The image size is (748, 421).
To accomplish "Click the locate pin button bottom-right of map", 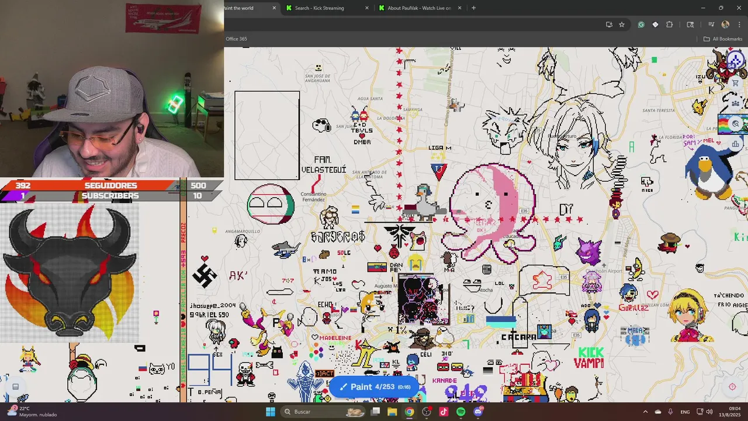I will point(732,387).
